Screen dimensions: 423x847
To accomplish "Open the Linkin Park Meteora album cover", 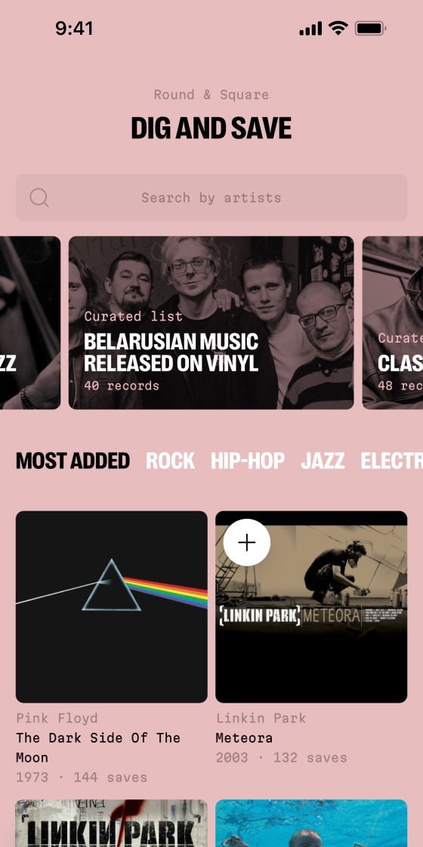I will (x=311, y=607).
